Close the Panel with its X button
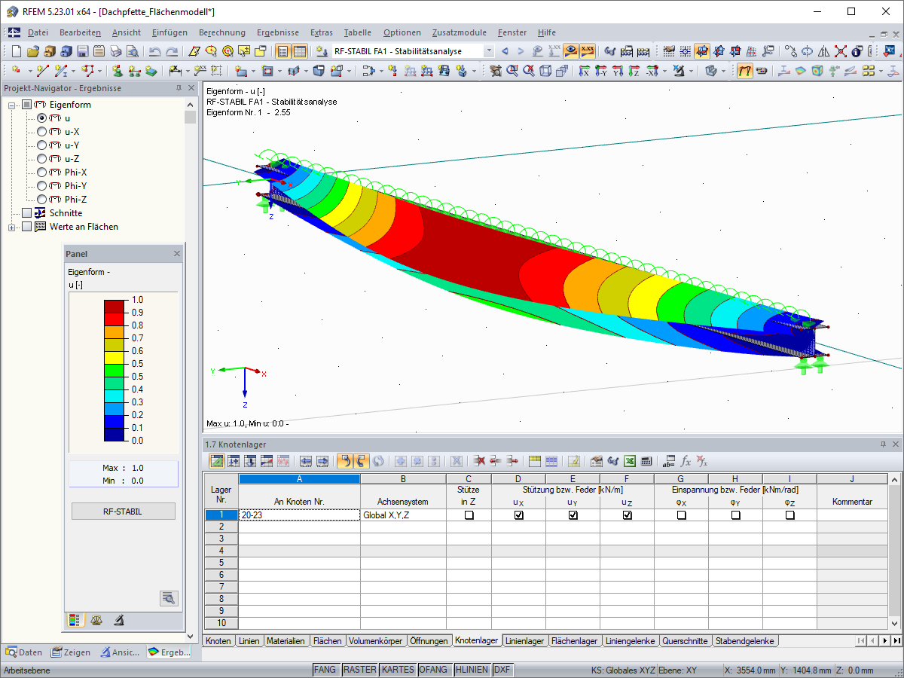The height and width of the screenshot is (678, 904). click(x=177, y=254)
